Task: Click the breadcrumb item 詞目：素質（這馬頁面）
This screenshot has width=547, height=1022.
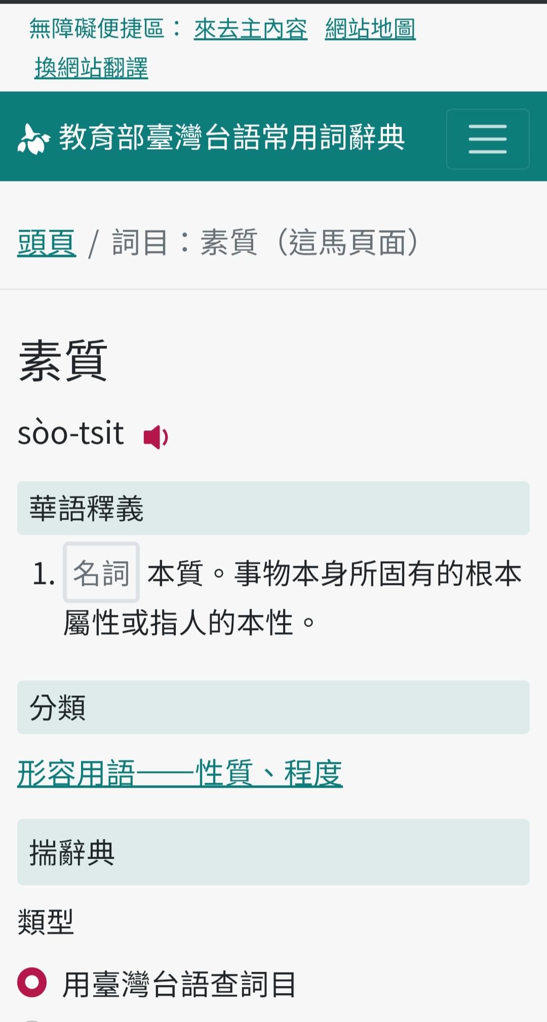Action: 265,242
